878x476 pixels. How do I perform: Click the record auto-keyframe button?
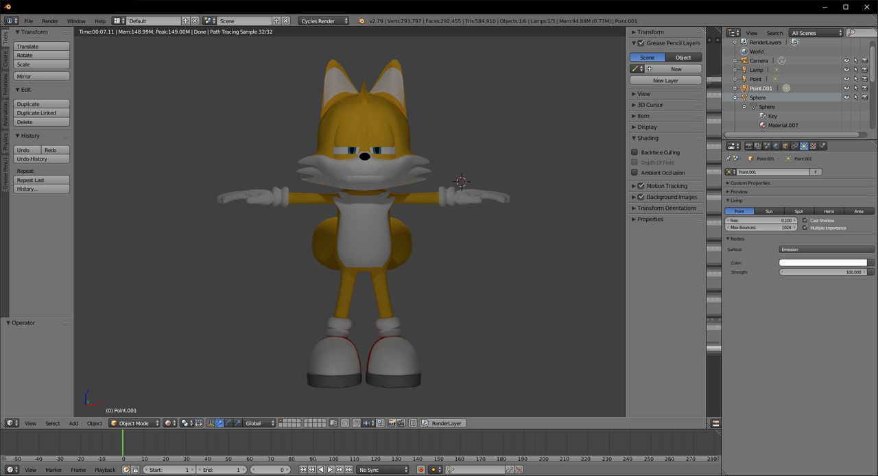pos(421,470)
